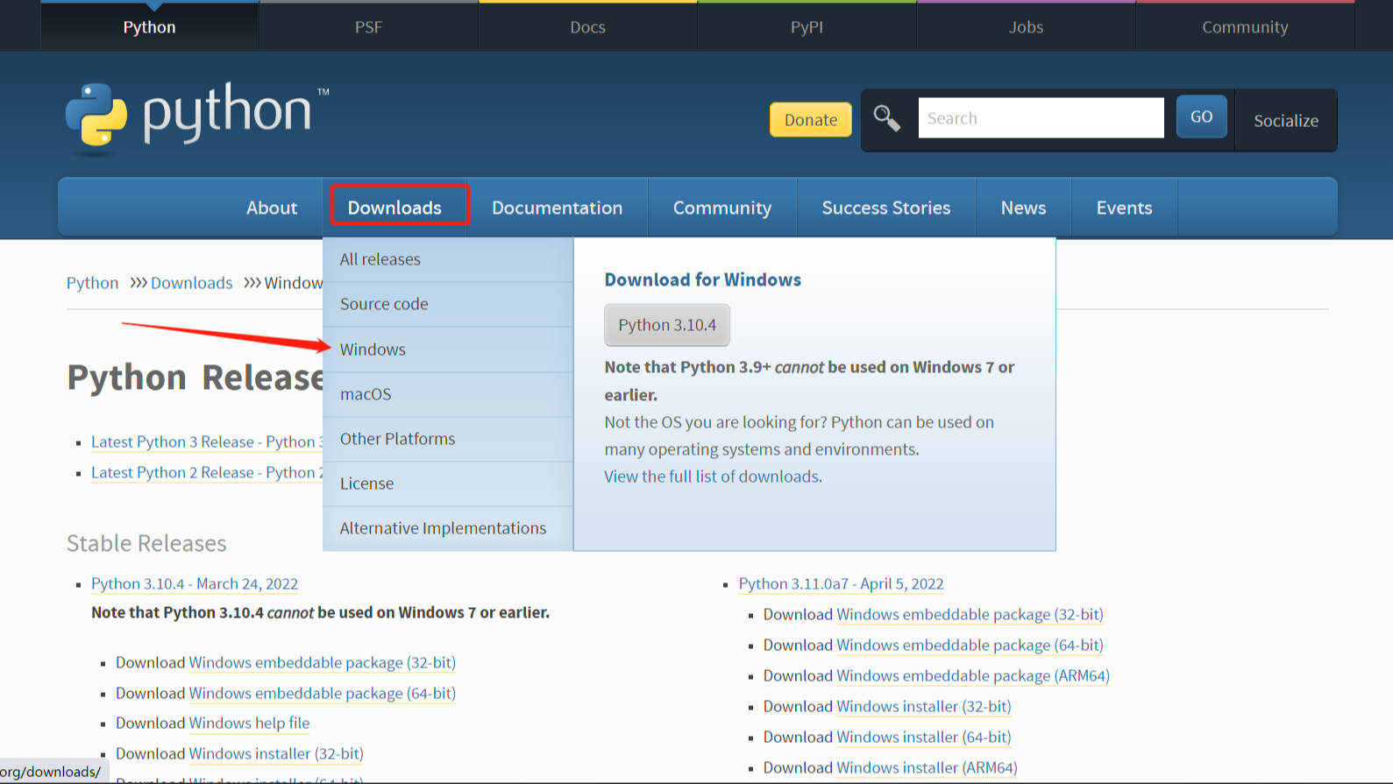This screenshot has width=1393, height=784.
Task: Open View the full list of downloads link
Action: (712, 477)
